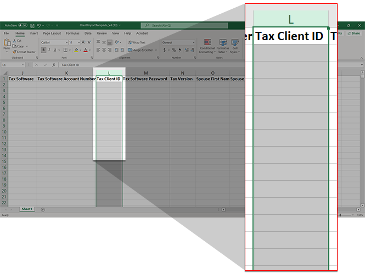The image size is (365, 273).
Task: Click the Save icon in title bar
Action: 32,25
